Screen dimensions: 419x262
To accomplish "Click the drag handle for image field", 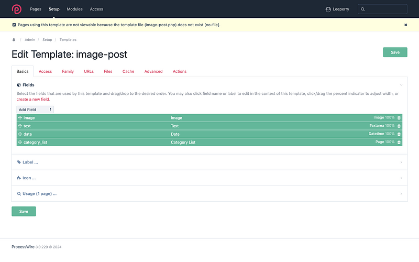I will (x=20, y=117).
